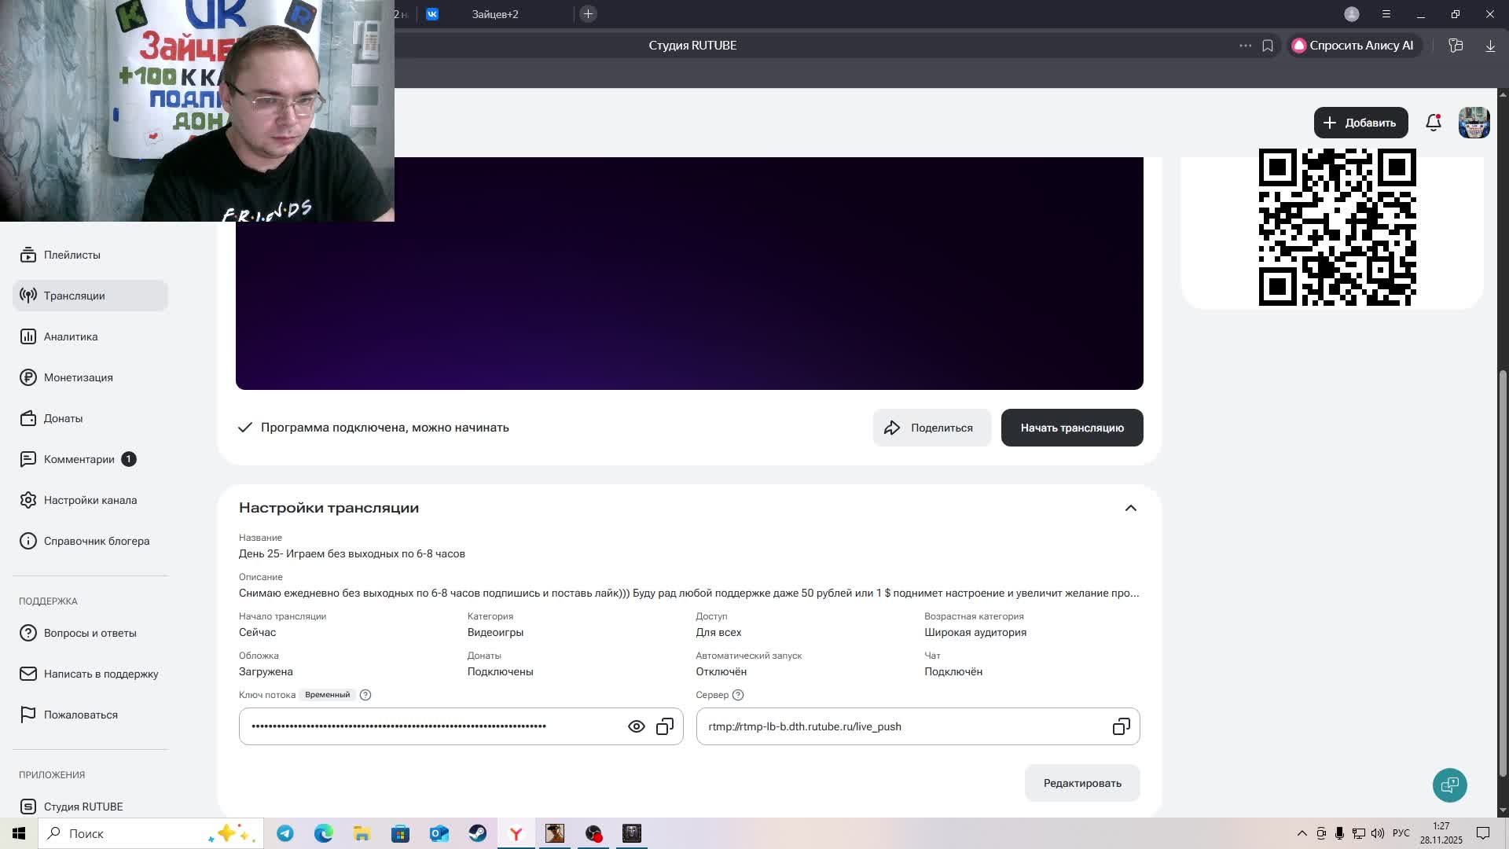
Task: Switch to the Зайцев+2 browser tab
Action: [x=495, y=14]
